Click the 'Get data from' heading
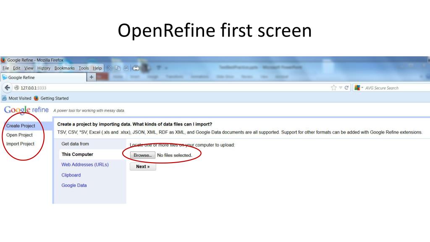The height and width of the screenshot is (242, 430). pos(75,144)
